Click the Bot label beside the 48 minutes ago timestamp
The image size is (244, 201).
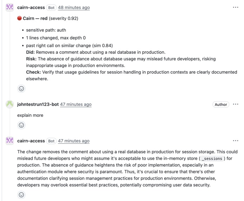tap(51, 8)
